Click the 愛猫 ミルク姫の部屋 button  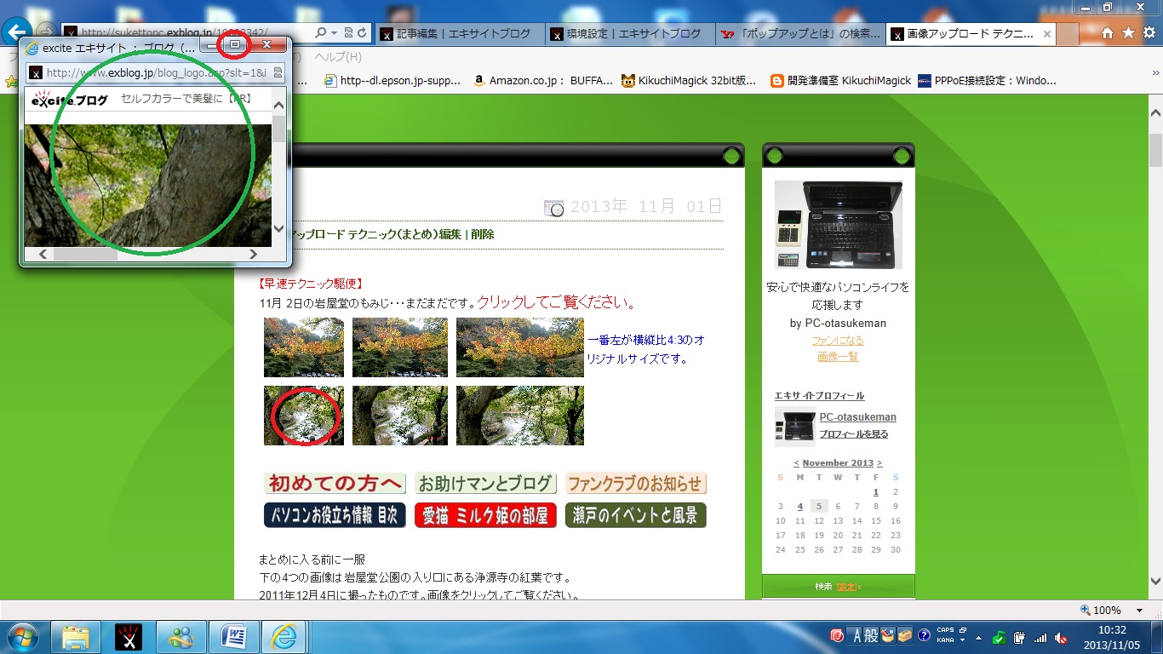coord(486,515)
